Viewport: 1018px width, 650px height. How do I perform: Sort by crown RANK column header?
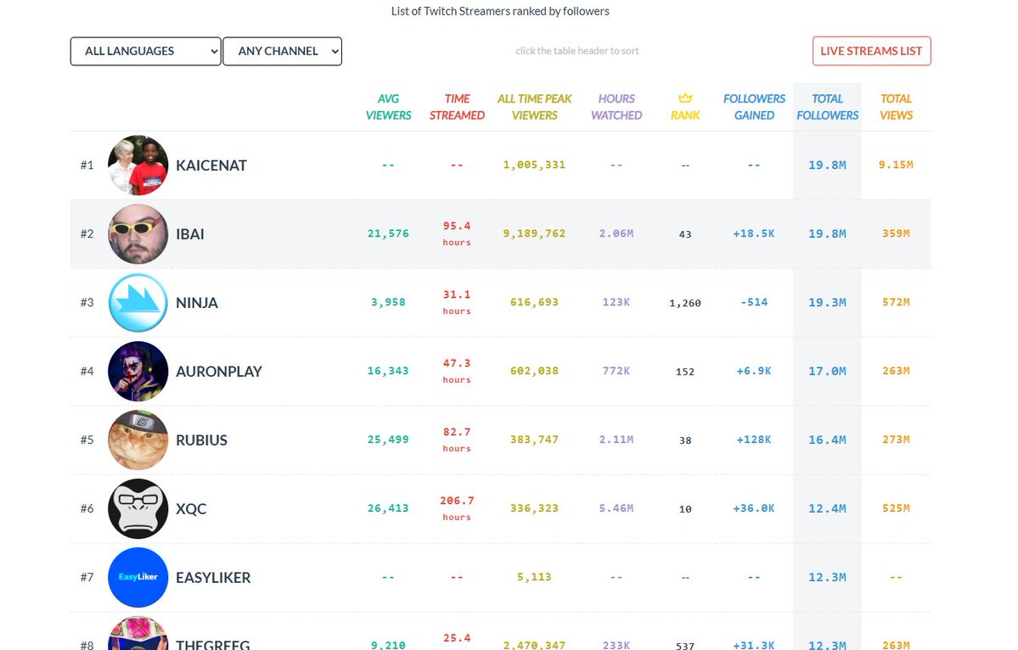click(x=685, y=107)
